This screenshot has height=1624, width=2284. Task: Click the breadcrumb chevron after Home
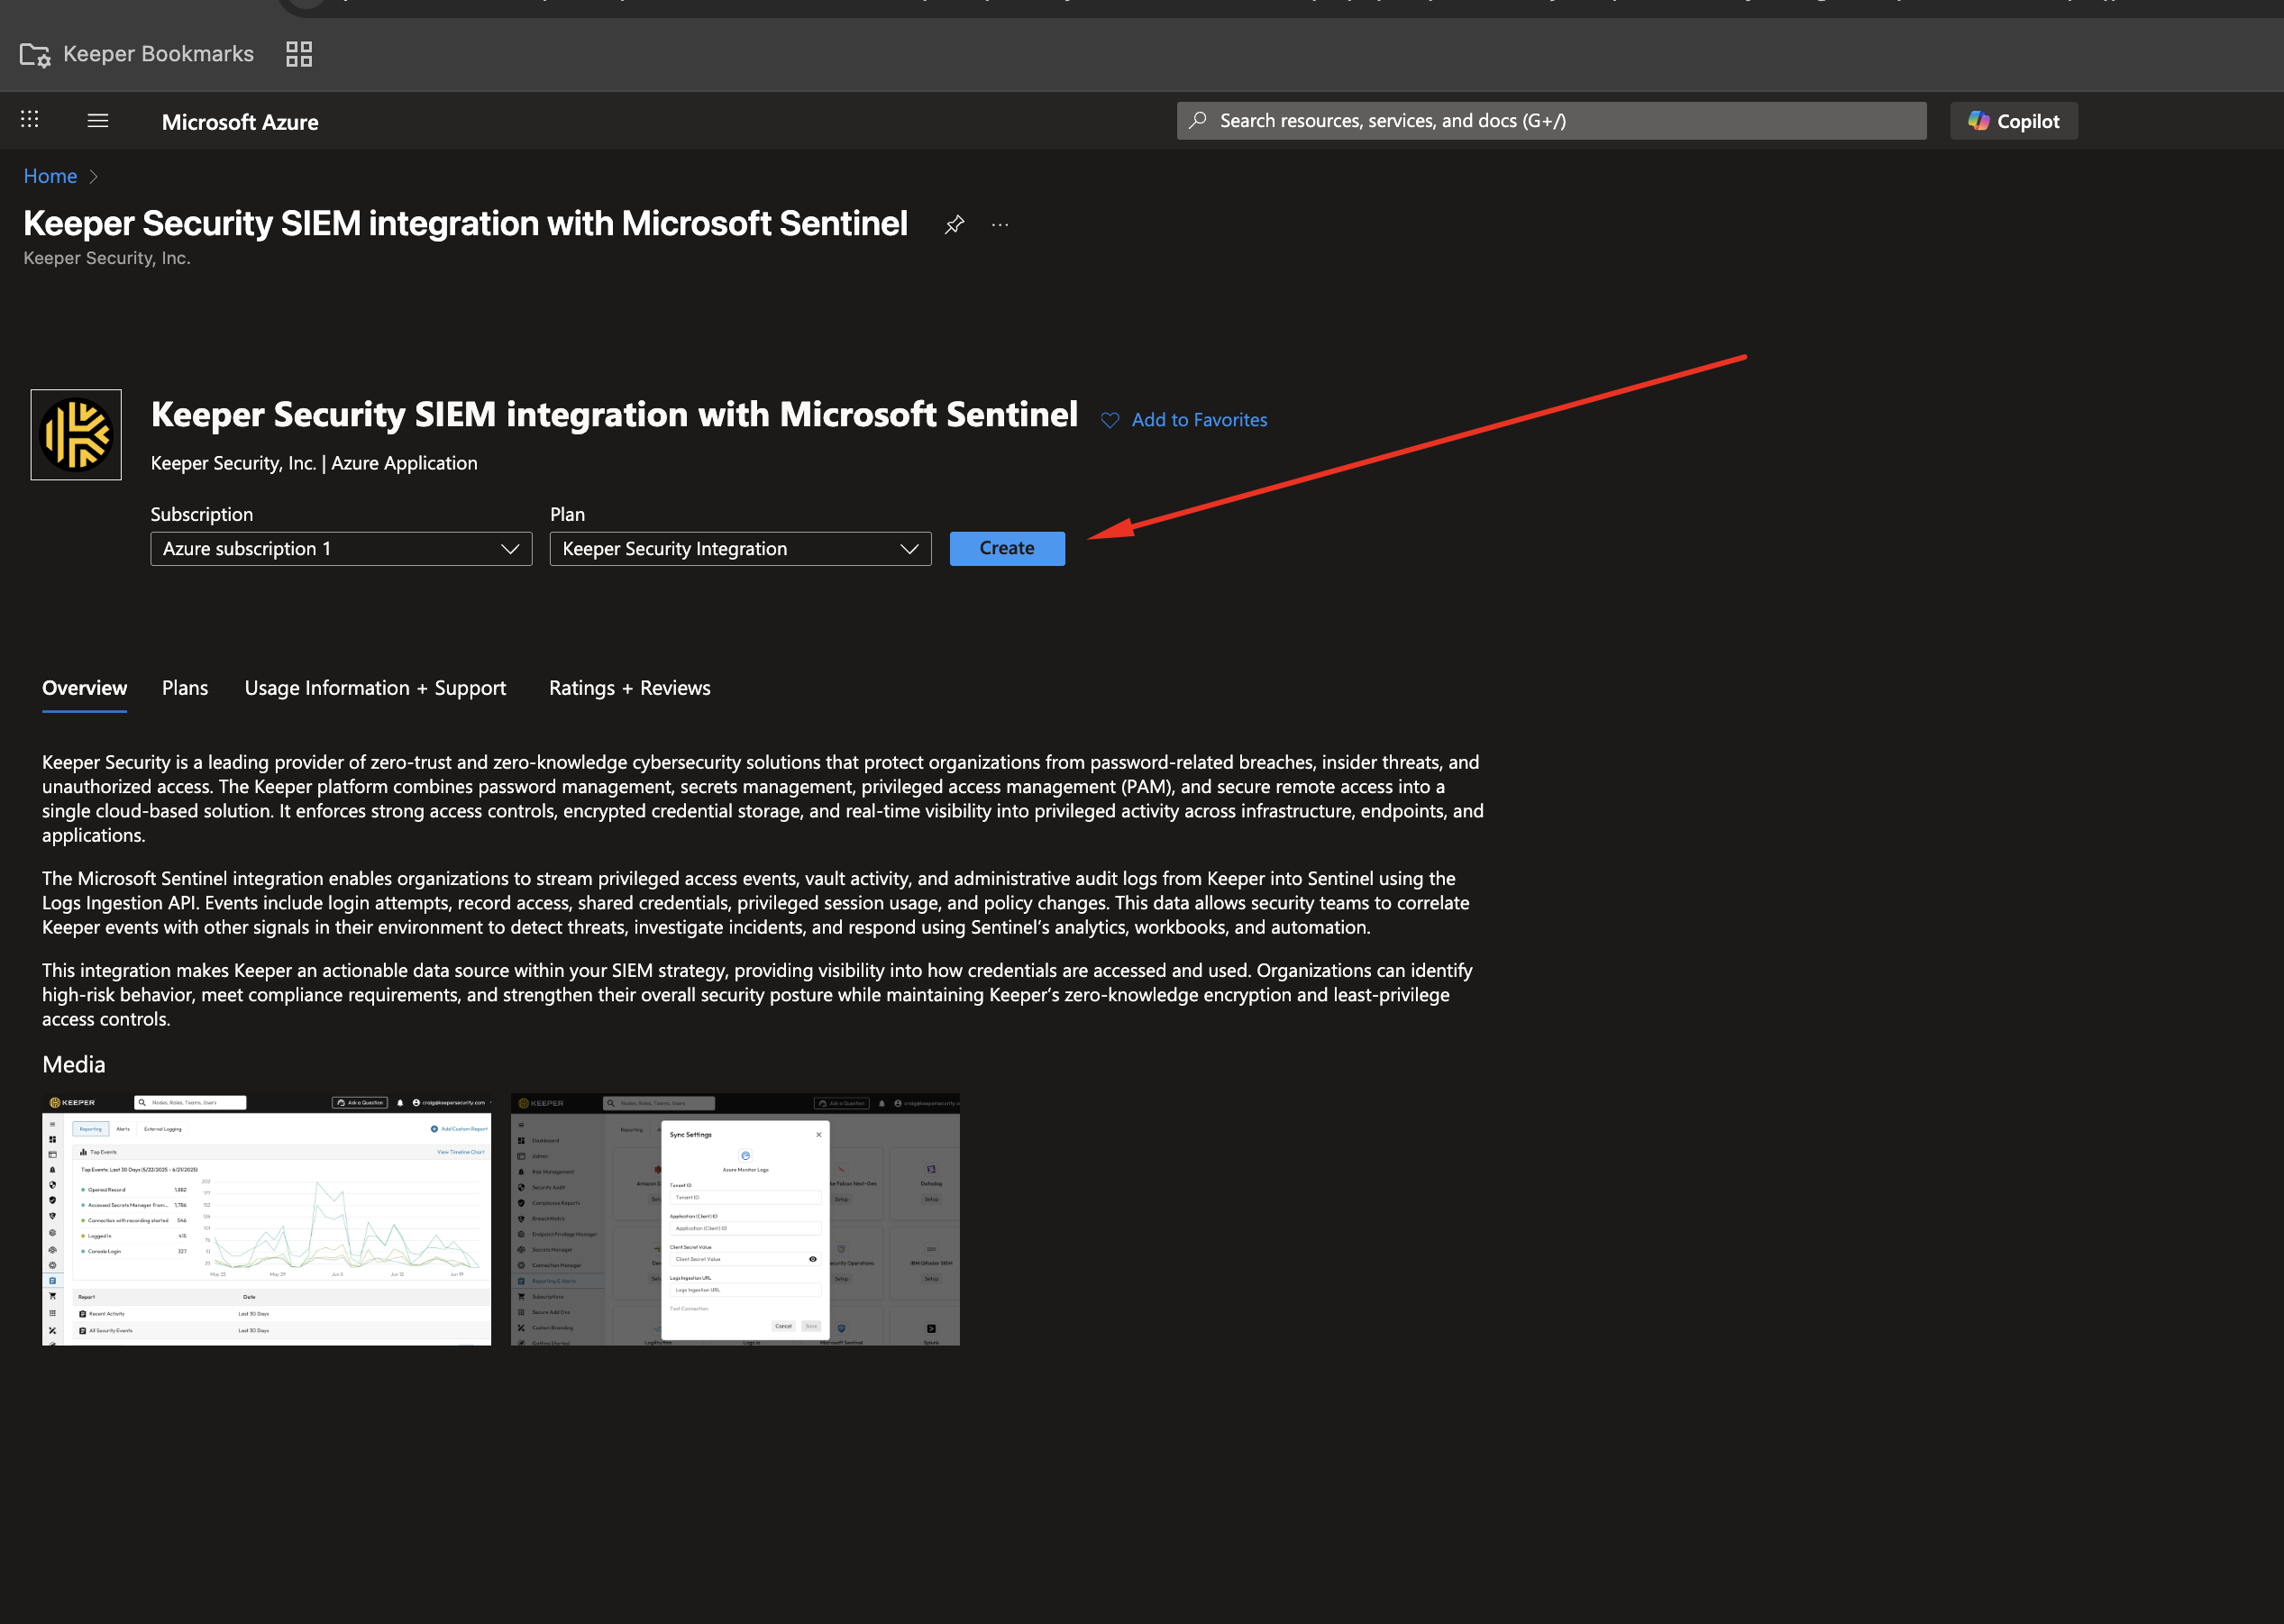94,177
